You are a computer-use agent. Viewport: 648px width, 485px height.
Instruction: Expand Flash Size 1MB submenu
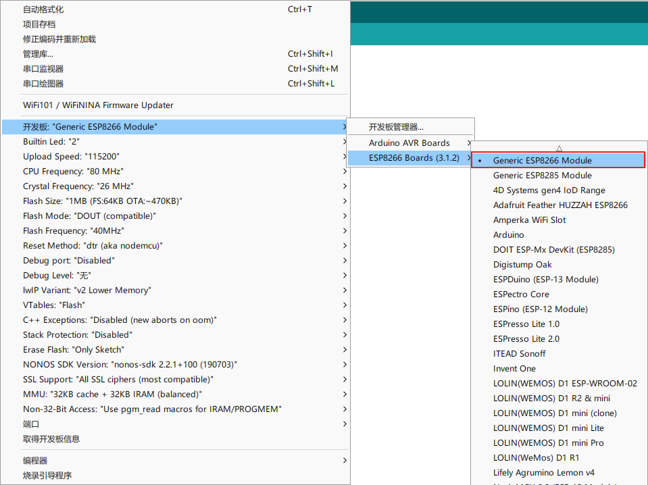point(176,201)
